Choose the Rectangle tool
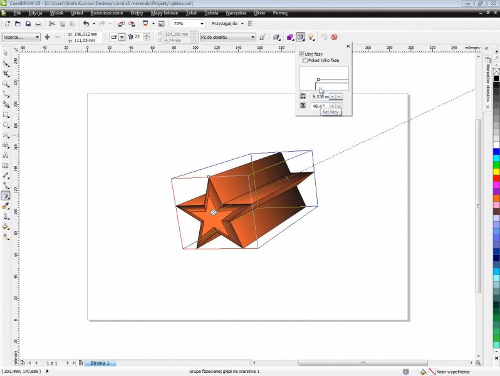Image resolution: width=500 pixels, height=376 pixels. click(6, 114)
